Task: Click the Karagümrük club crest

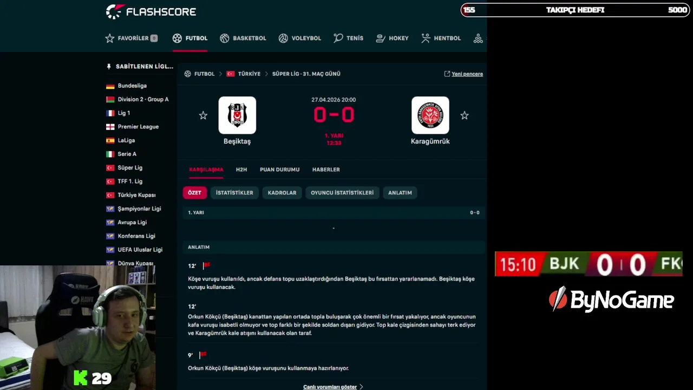Action: click(x=430, y=115)
